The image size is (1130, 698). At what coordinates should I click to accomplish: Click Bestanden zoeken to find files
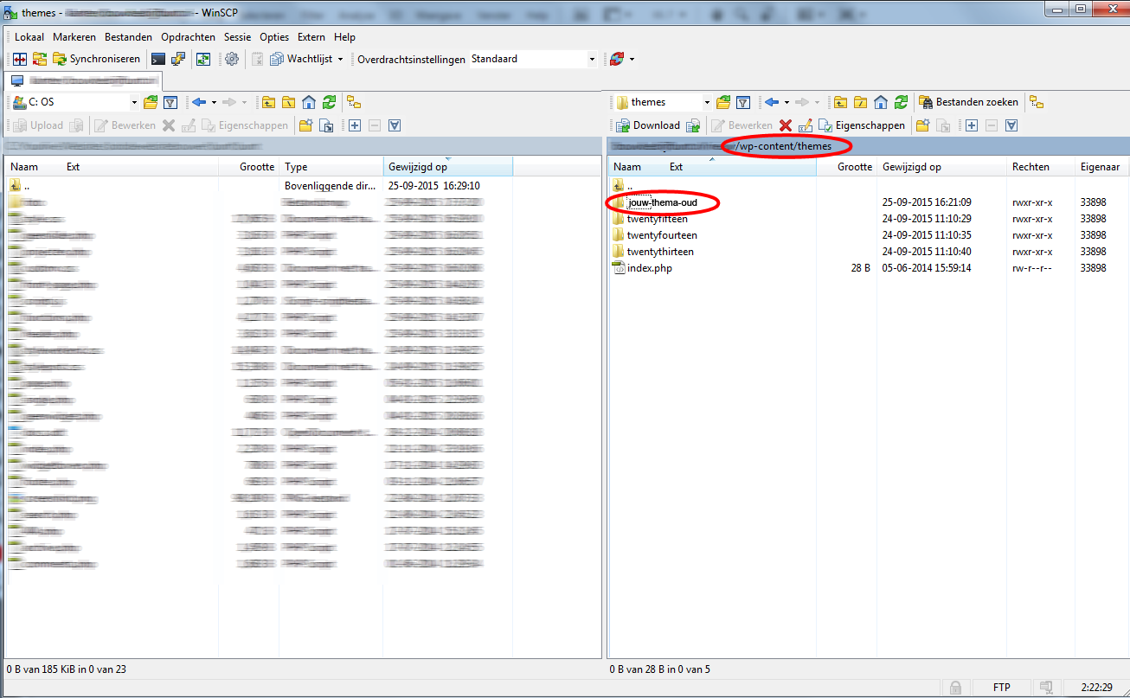[x=969, y=102]
